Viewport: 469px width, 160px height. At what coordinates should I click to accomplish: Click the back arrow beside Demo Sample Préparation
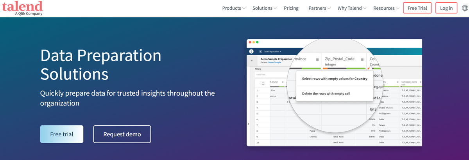(x=252, y=61)
